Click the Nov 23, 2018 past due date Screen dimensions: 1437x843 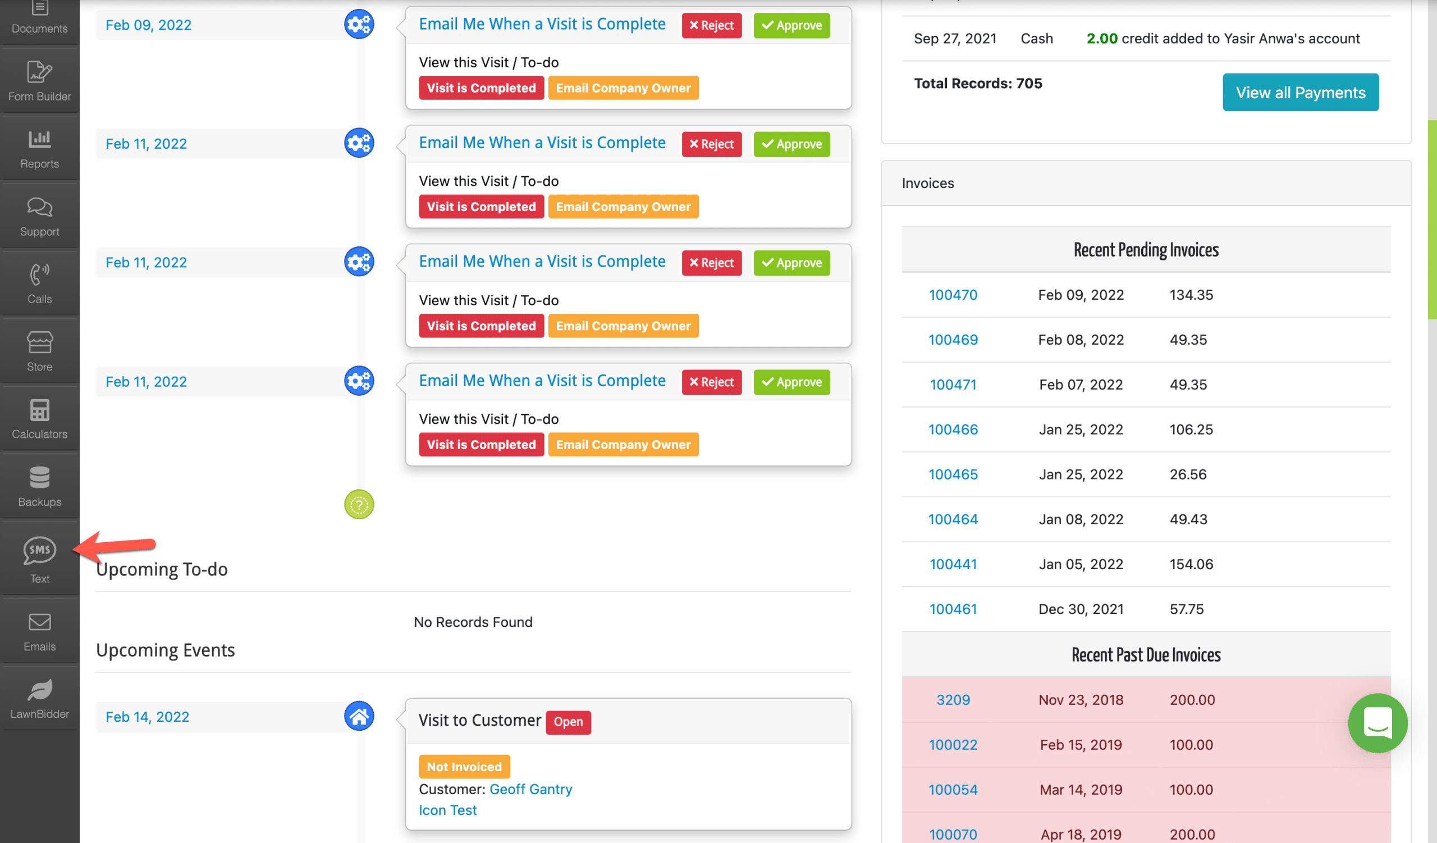click(x=1080, y=700)
